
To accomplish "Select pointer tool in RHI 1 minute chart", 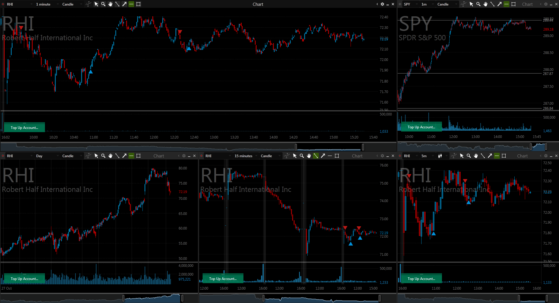I will 96,4.
